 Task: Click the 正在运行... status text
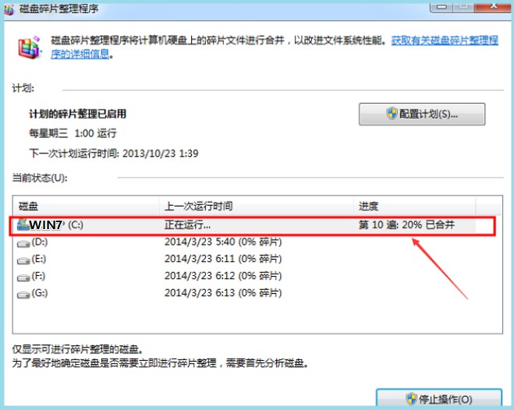(x=187, y=225)
